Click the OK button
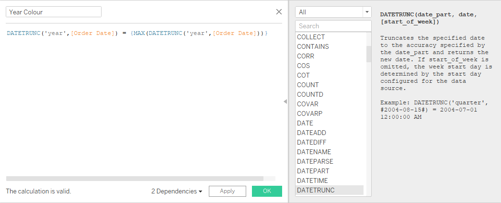This screenshot has width=501, height=203. pos(267,191)
